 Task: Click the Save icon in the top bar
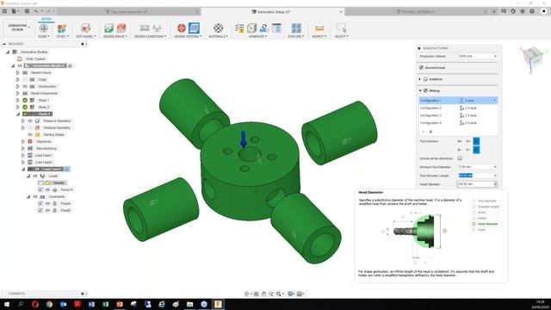[27, 11]
